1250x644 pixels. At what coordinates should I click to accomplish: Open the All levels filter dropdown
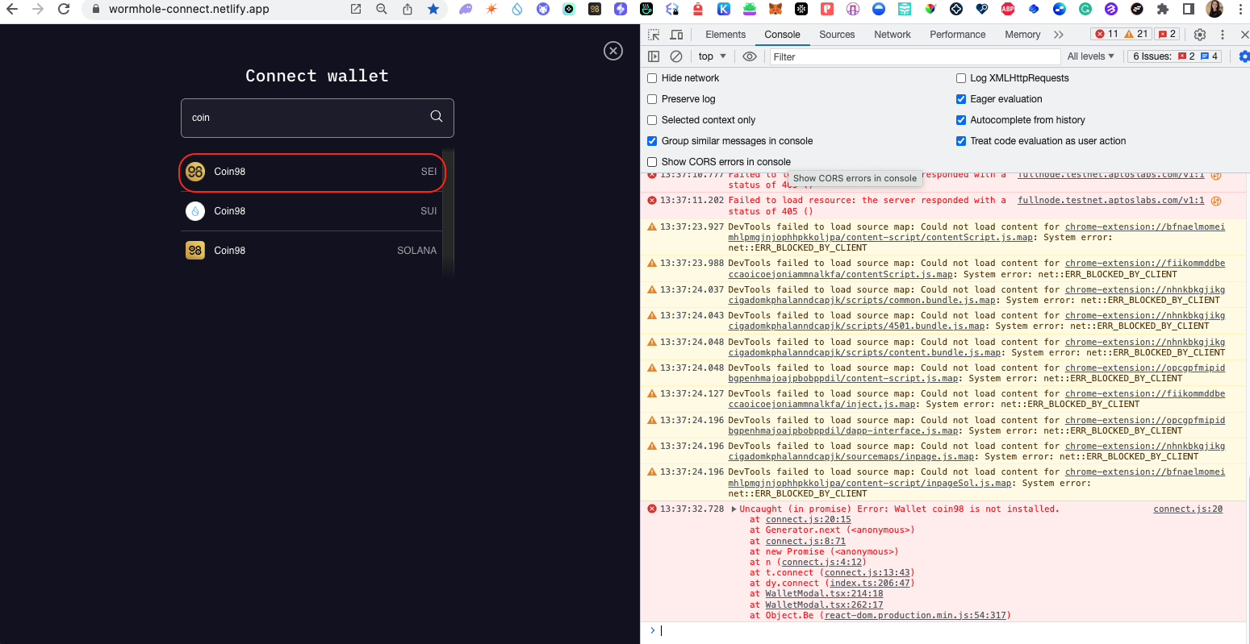1091,56
